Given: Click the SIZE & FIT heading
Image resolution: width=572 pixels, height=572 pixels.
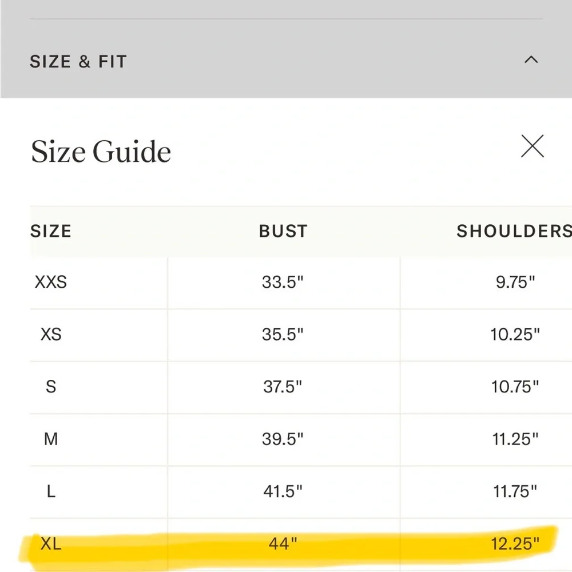Looking at the screenshot, I should (x=78, y=61).
